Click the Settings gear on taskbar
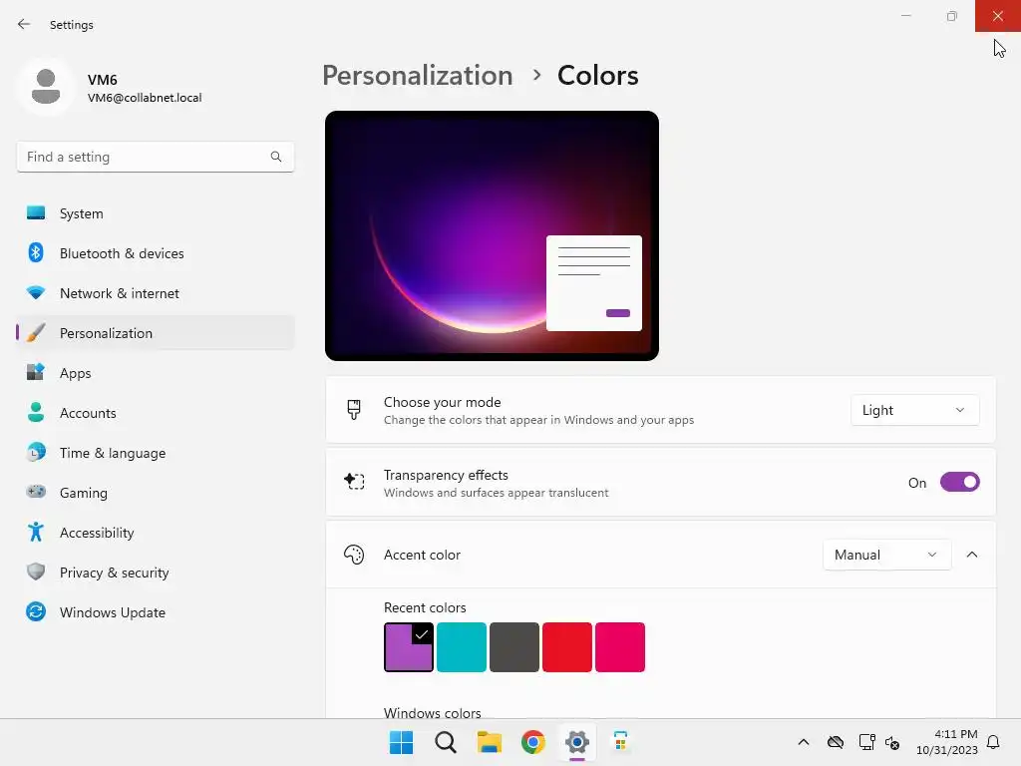 pos(577,742)
